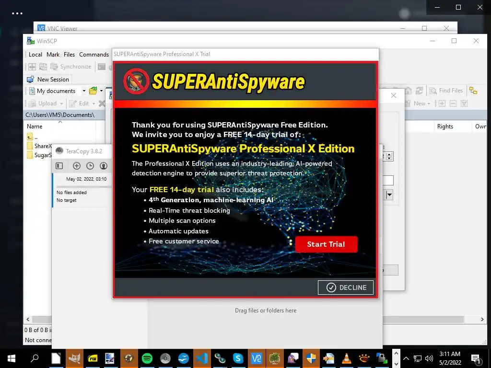Select the New Session tab in WinSCP
This screenshot has height=368, width=491.
tap(48, 80)
